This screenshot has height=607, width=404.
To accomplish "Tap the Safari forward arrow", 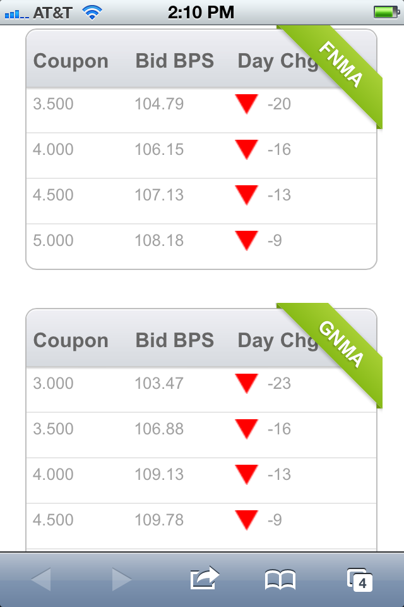I will click(x=121, y=580).
